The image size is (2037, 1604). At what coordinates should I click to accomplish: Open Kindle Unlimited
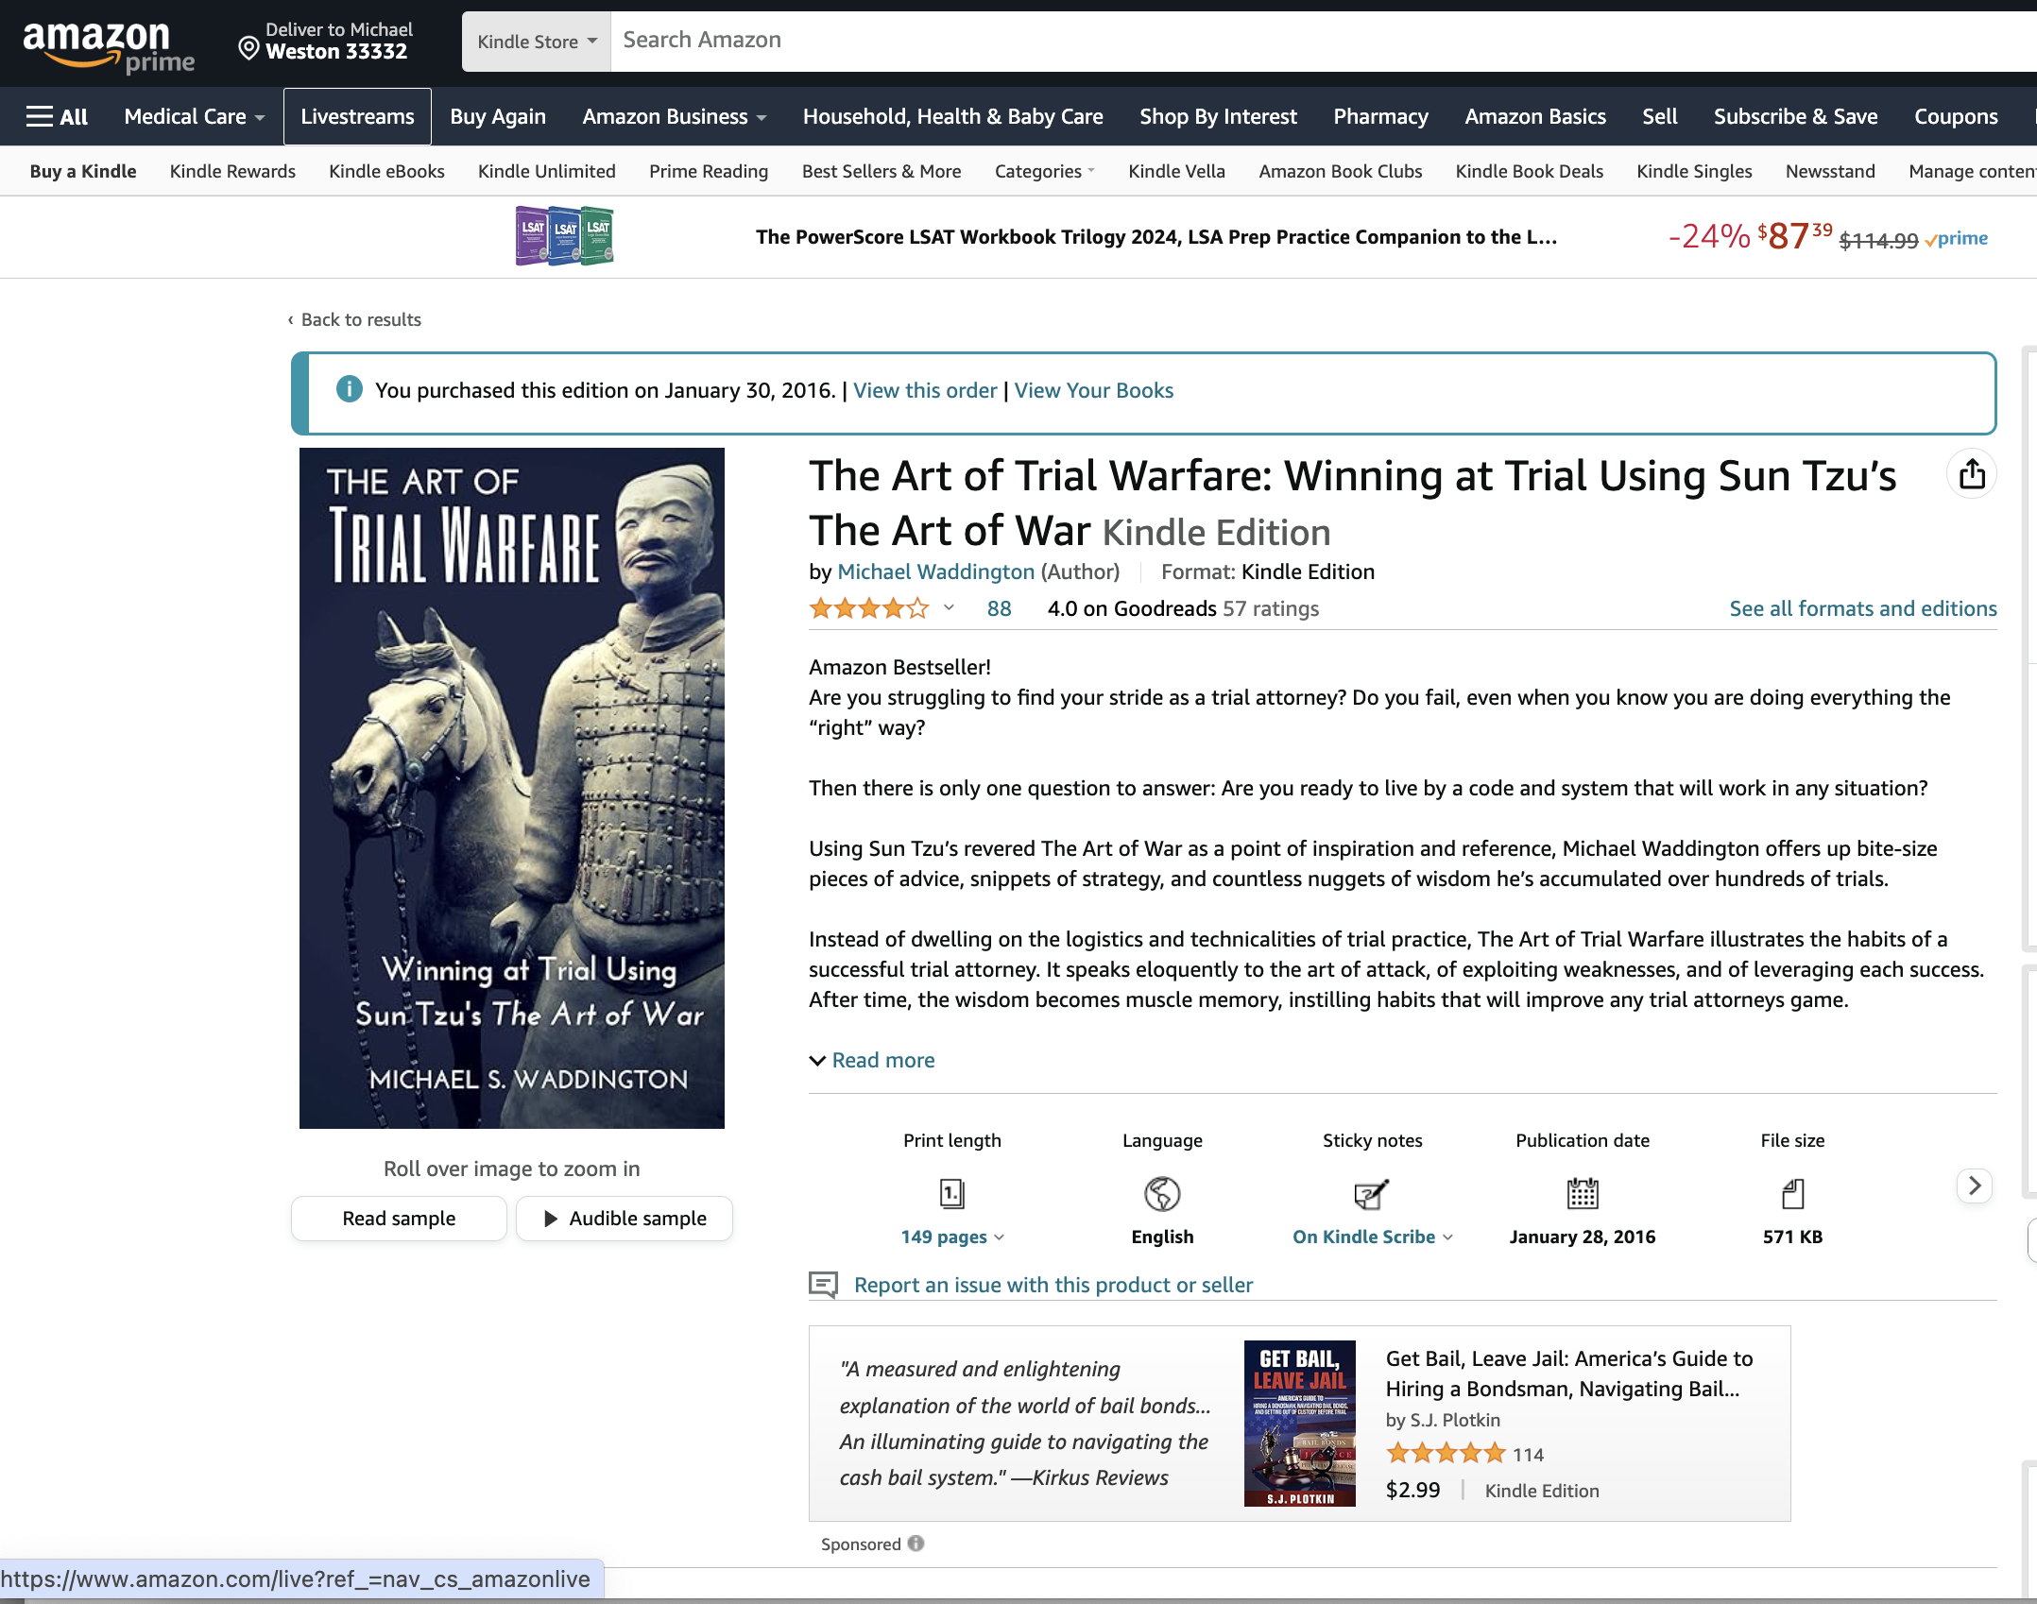click(546, 171)
